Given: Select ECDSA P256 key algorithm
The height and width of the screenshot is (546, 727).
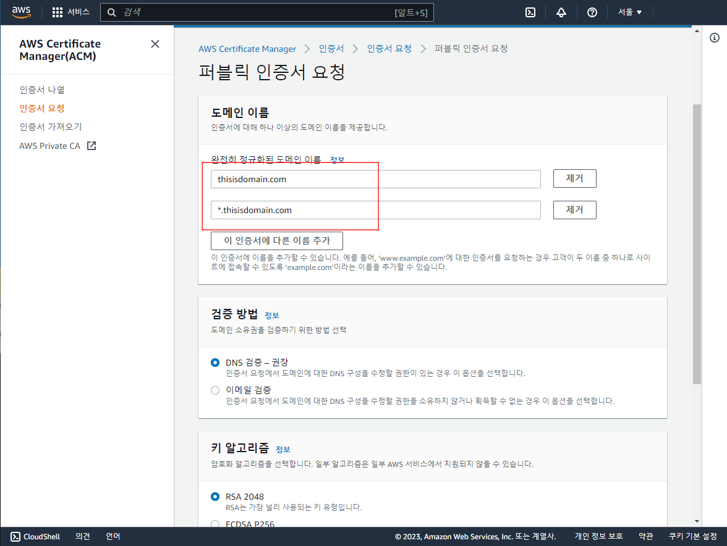Looking at the screenshot, I should point(215,524).
